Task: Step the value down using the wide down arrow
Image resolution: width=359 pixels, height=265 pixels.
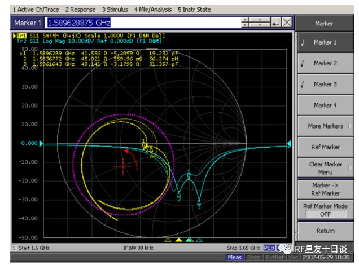Action: tap(260, 25)
